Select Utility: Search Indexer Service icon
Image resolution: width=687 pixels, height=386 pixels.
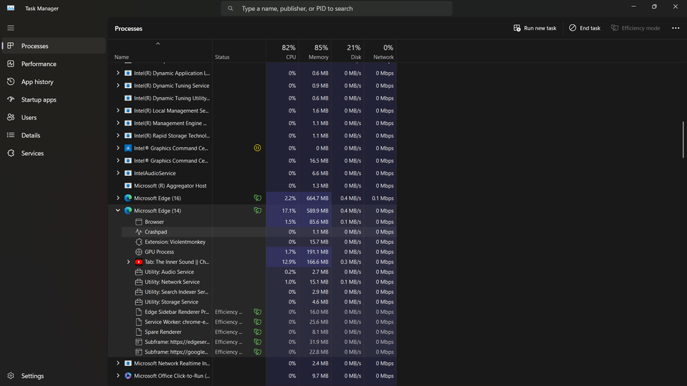(x=138, y=292)
